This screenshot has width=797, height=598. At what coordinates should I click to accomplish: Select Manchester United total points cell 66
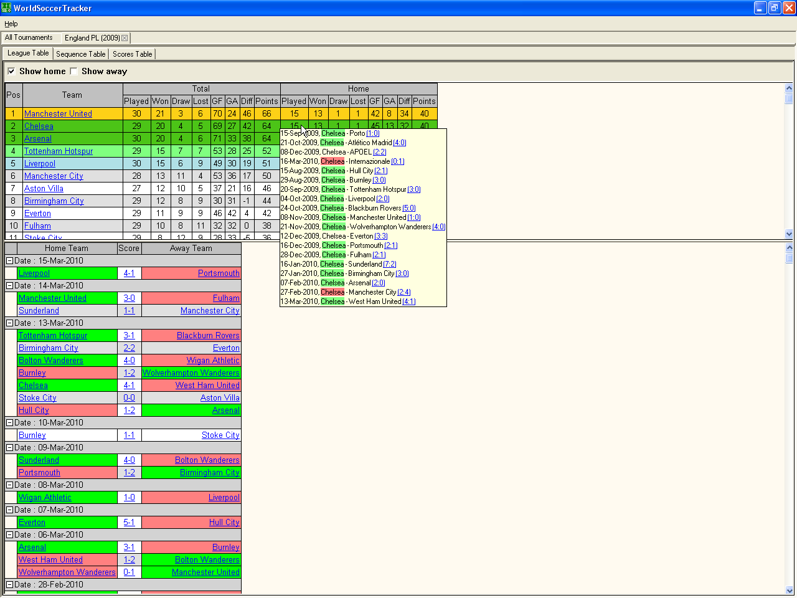click(x=266, y=114)
